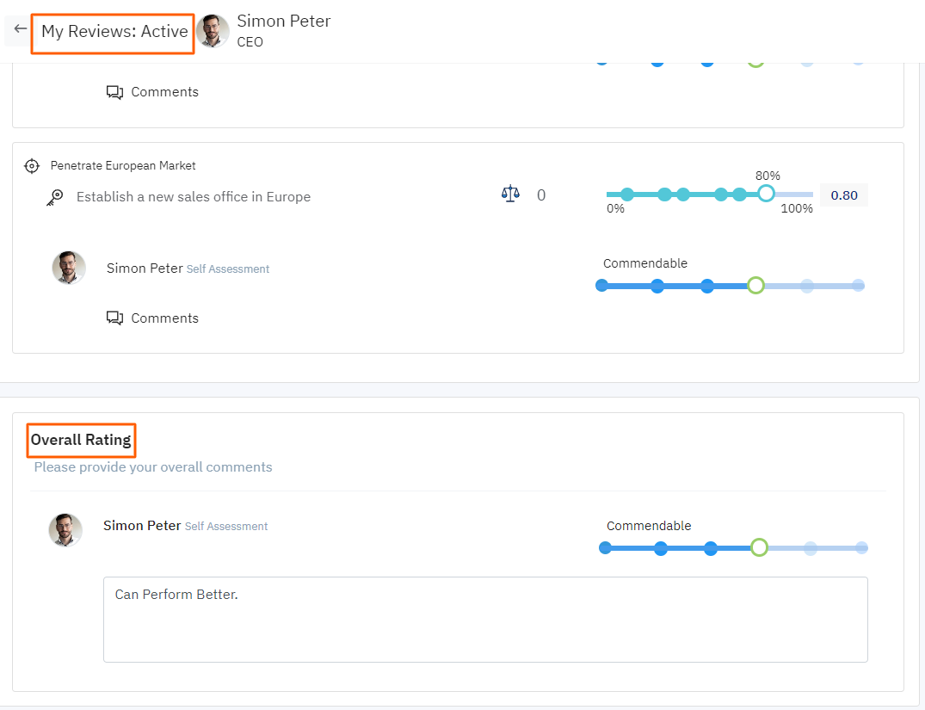Click Simon Peter's avatar under the Europe key result
Viewport: 925px width, 710px height.
(x=69, y=268)
